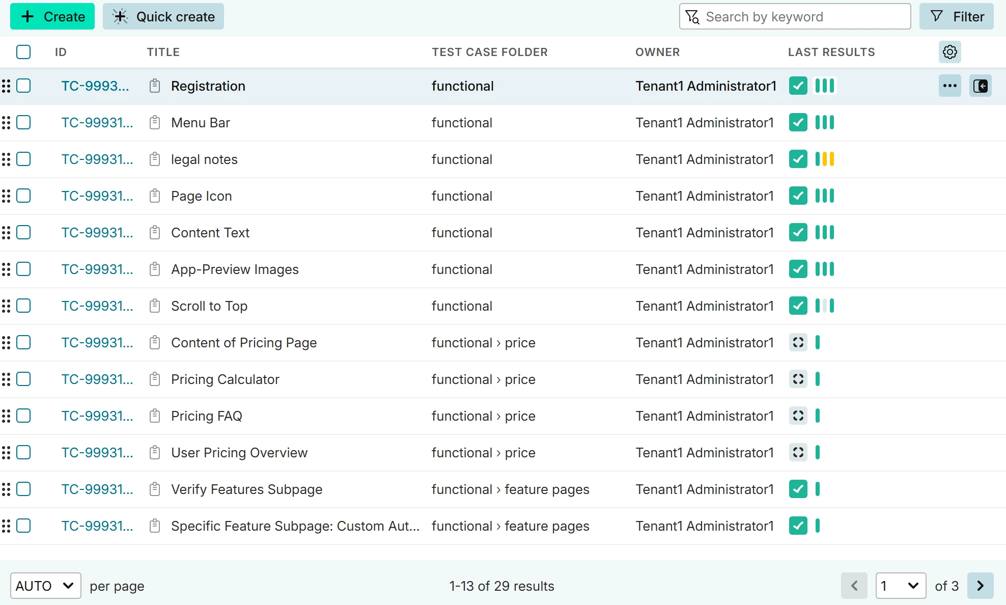Click the Create button

(x=52, y=16)
